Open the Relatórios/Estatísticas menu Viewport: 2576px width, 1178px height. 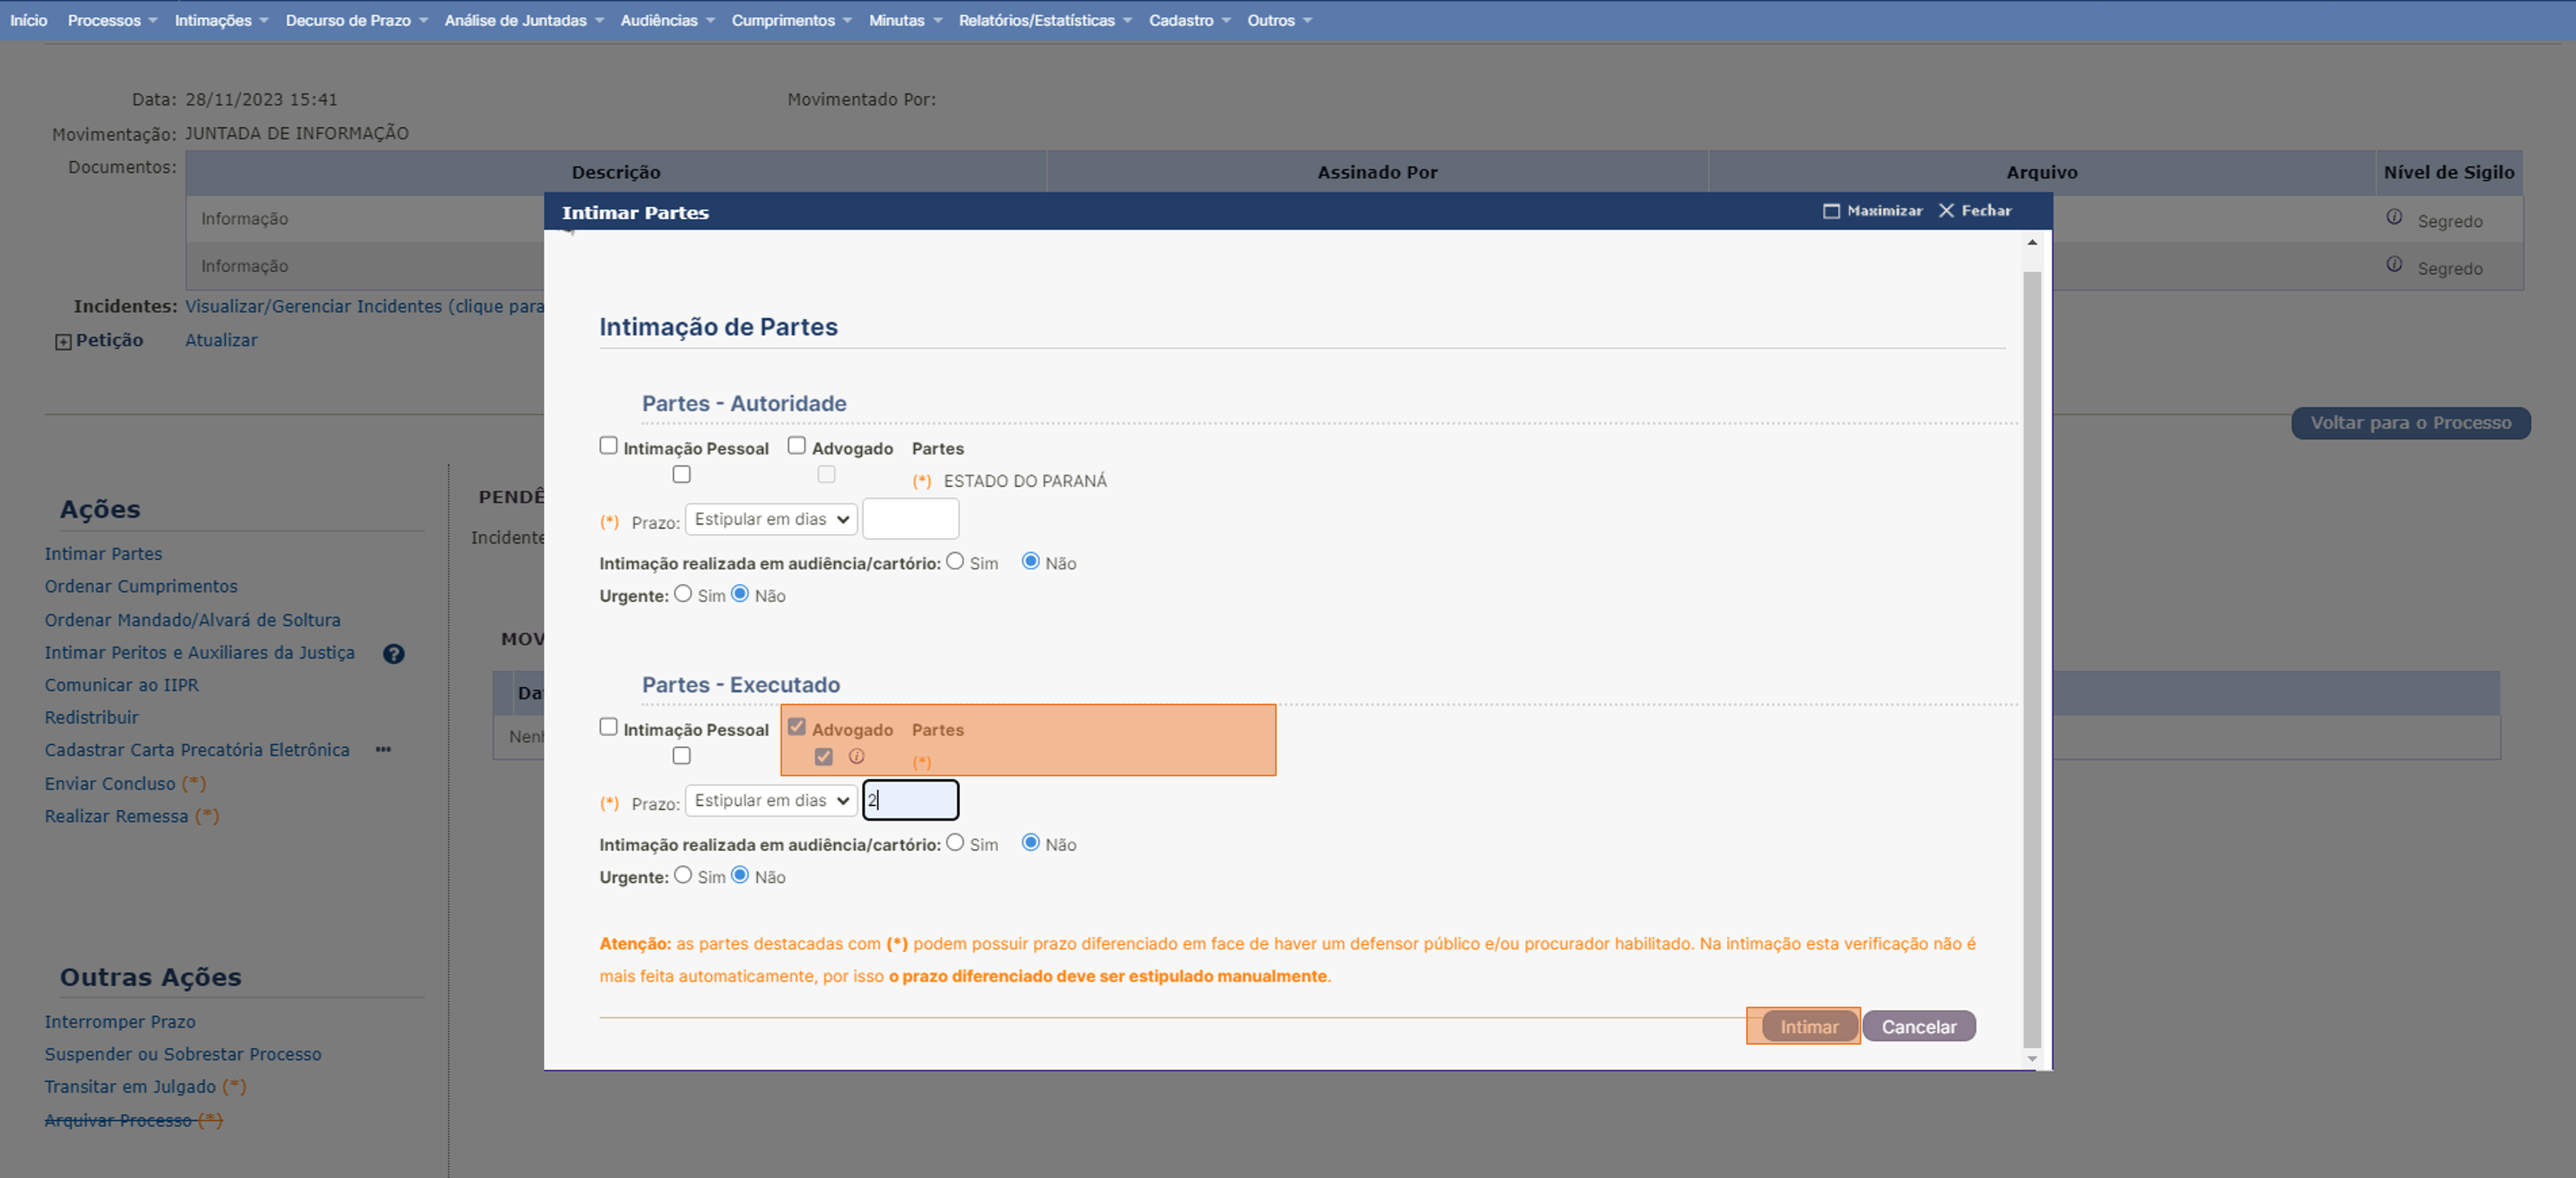(x=1045, y=20)
